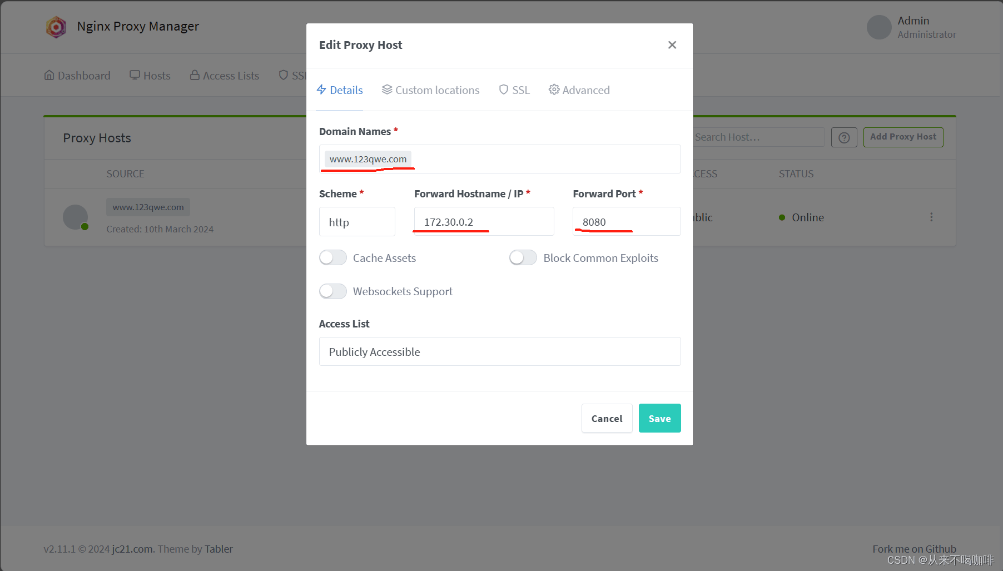
Task: Focus the Forward Hostname / IP field
Action: (484, 222)
